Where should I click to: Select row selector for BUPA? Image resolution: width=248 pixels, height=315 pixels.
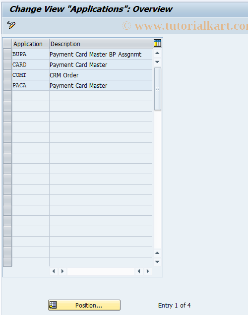pos(7,54)
